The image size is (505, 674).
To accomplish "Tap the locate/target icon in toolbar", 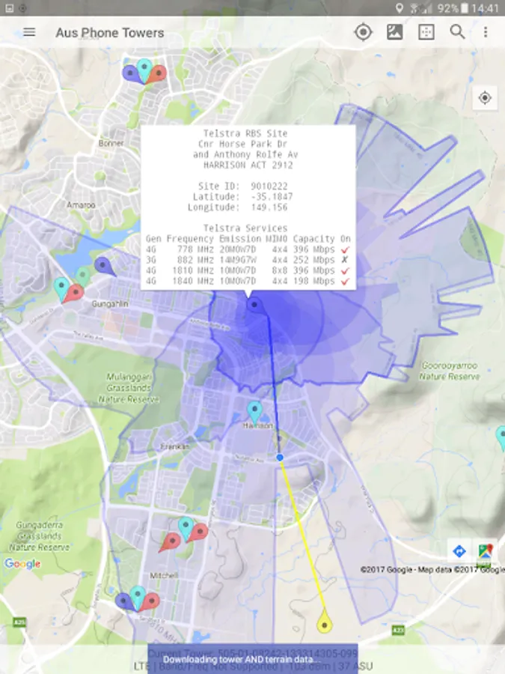I will pyautogui.click(x=364, y=32).
